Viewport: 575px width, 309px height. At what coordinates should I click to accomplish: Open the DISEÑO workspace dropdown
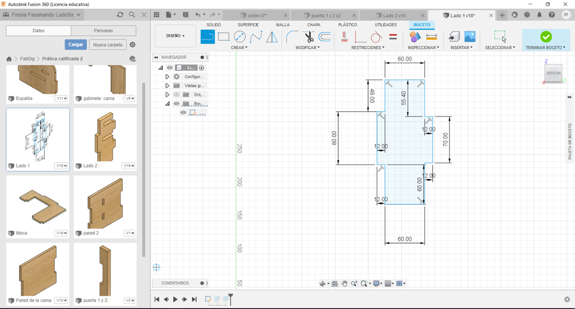coord(175,36)
